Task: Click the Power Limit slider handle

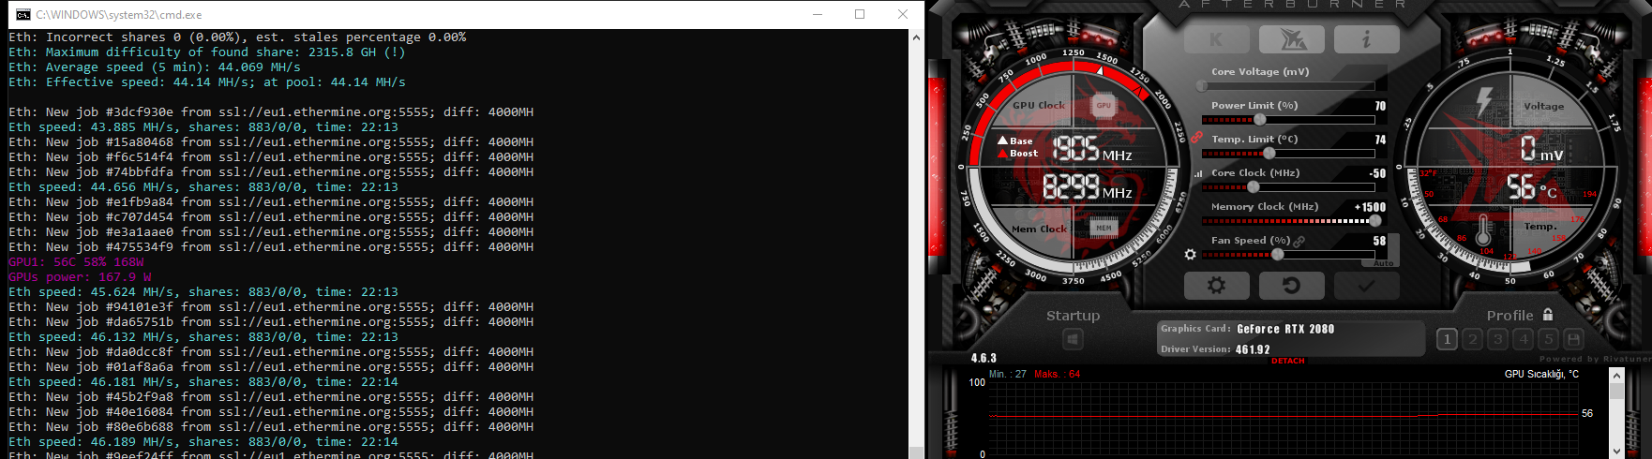Action: [x=1260, y=119]
